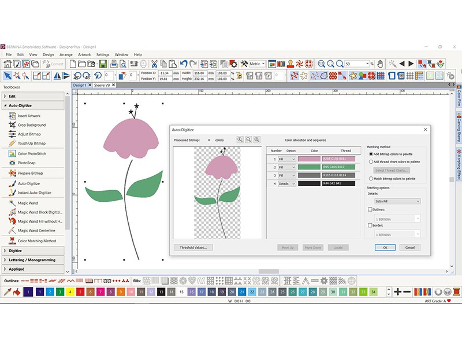The image size is (462, 347).
Task: Zoom in on the processed bitmap preview
Action: click(240, 140)
